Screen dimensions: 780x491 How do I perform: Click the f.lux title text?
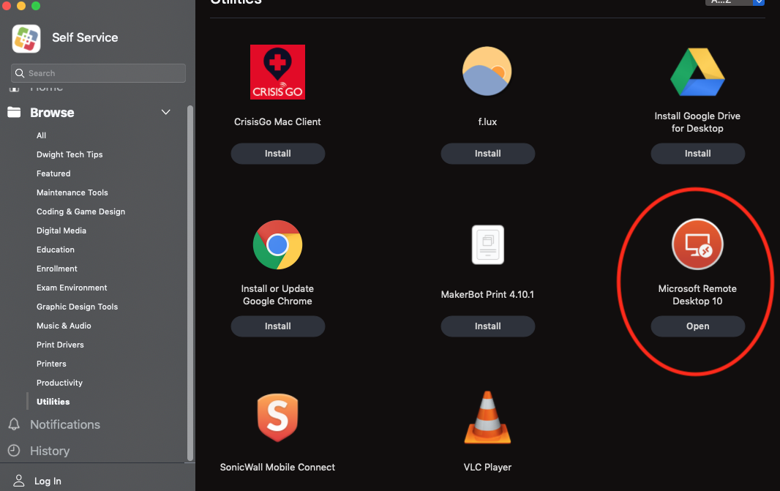point(487,122)
